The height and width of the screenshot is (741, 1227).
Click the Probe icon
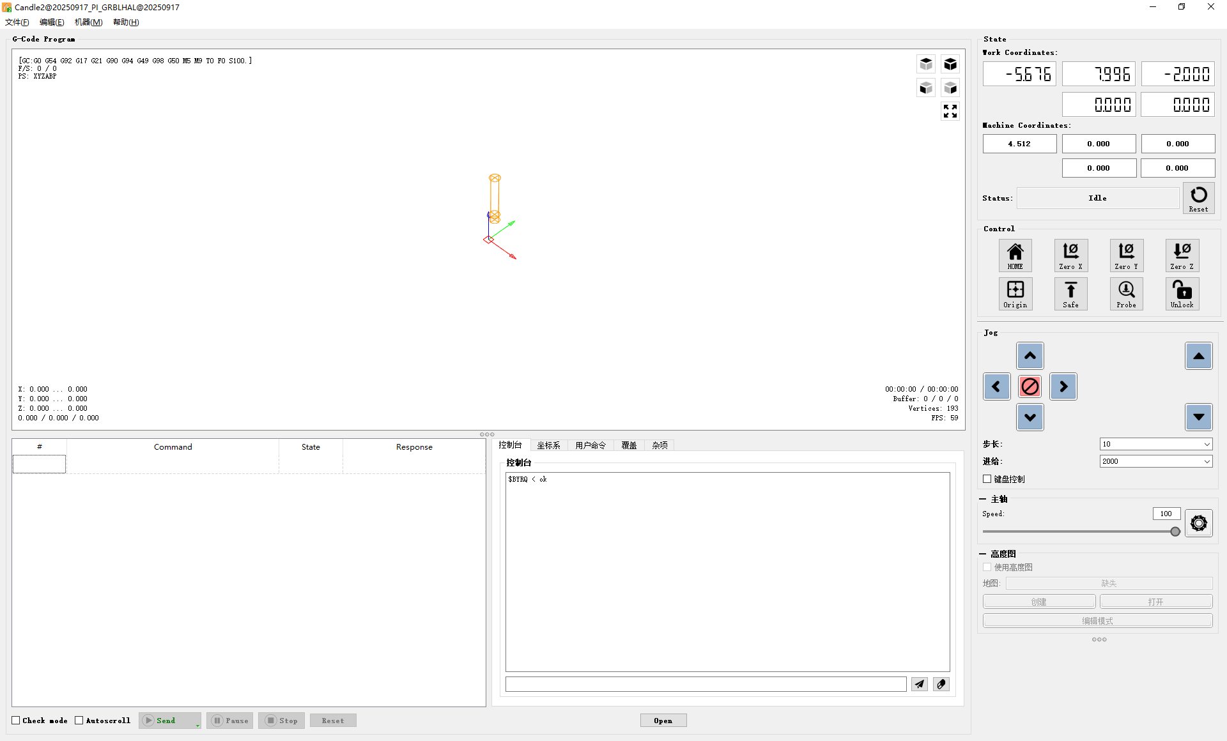1126,294
